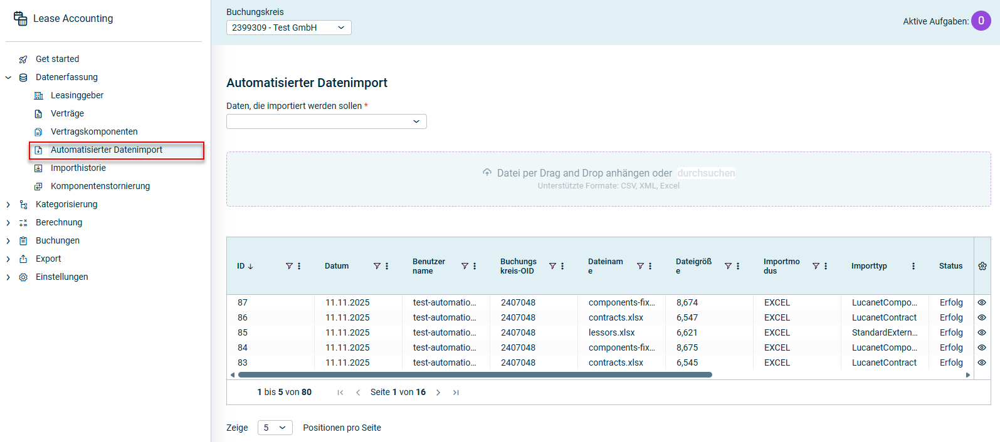
Task: Open the Buchungskreis dropdown
Action: pos(288,28)
